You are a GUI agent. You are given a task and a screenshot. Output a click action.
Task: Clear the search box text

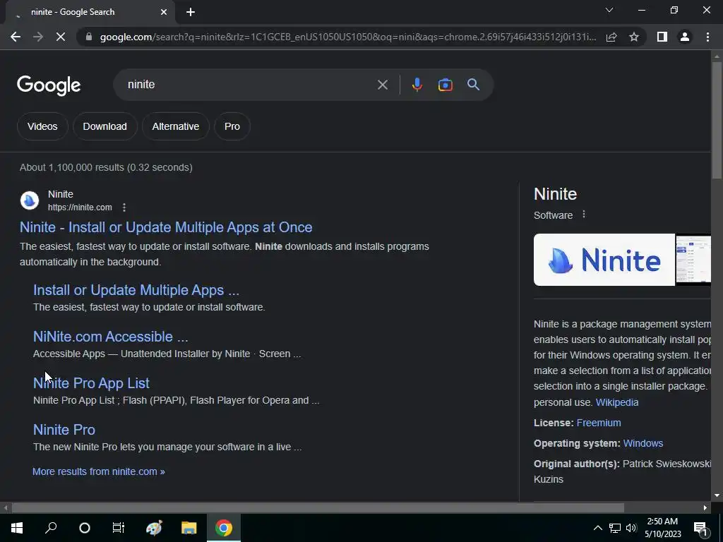382,85
